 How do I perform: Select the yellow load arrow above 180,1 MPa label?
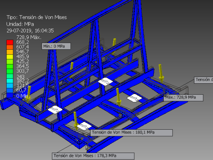pos(75,121)
